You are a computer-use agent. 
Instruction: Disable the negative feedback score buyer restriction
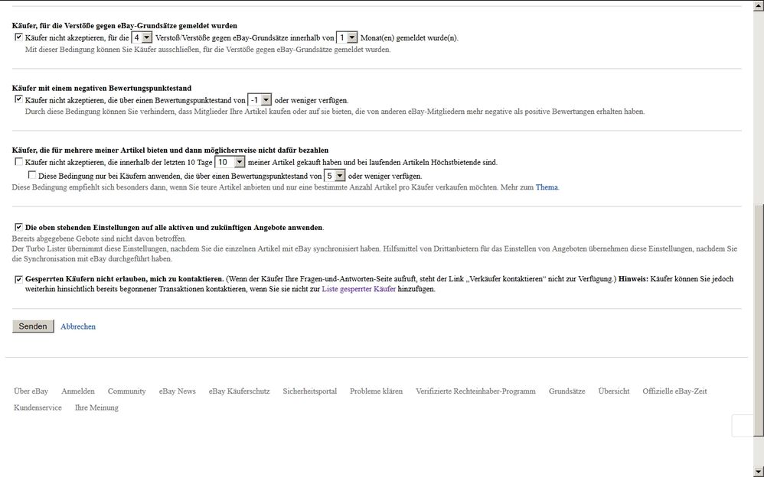(18, 99)
